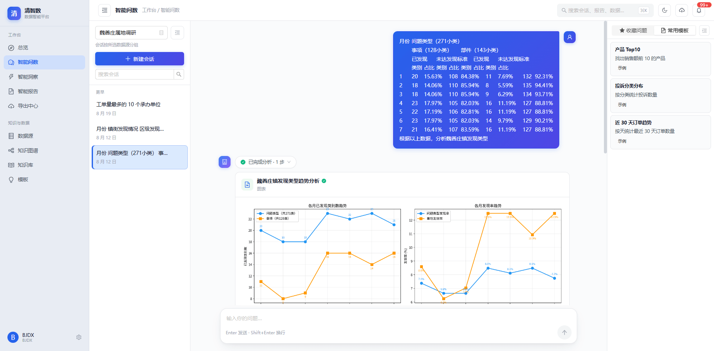Image resolution: width=714 pixels, height=351 pixels.
Task: Select the 投诉分类分布 template card
Action: tap(660, 95)
